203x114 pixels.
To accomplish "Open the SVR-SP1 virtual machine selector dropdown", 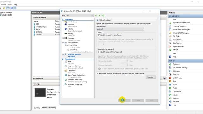I will click(x=77, y=16).
